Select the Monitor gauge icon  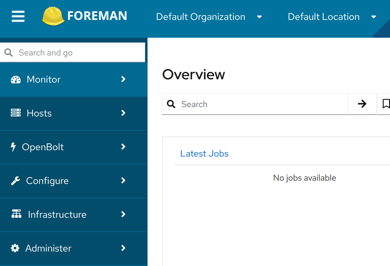tap(15, 79)
